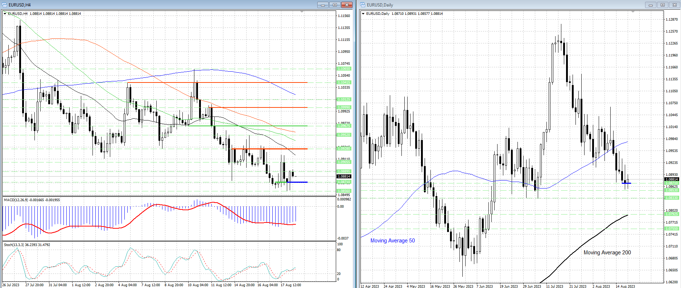Click the gray chart shift marker in Daily chart
Screen dimensions: 681x288
point(633,12)
